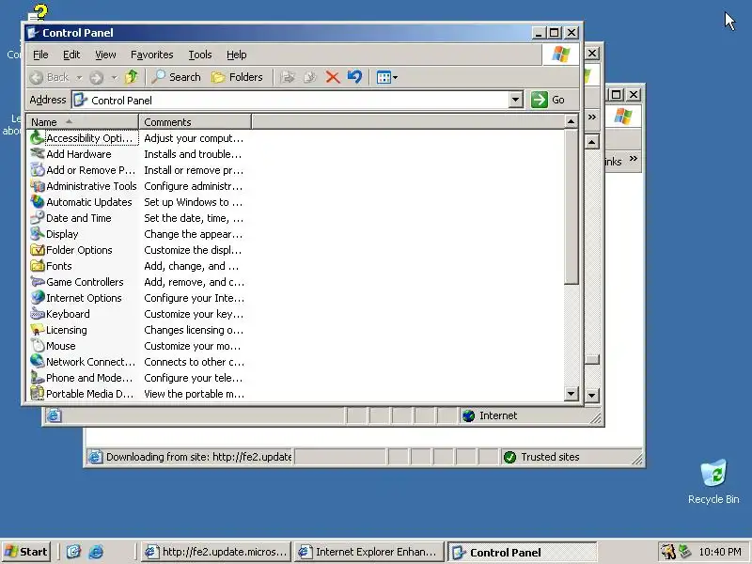The image size is (752, 564).
Task: Click the Control Panel taskbar button
Action: (x=522, y=552)
